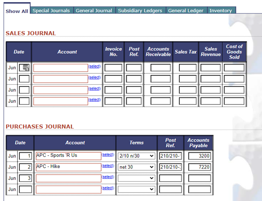Click select link next to APC - Hike
Screen dimensions: 262x201
107,166
